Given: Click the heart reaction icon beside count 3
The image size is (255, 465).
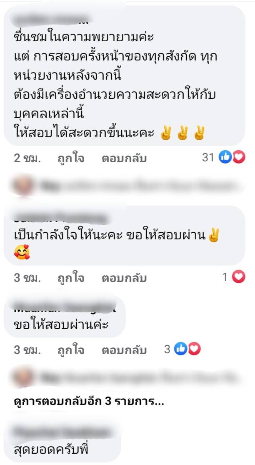Looking at the screenshot, I should 194,349.
